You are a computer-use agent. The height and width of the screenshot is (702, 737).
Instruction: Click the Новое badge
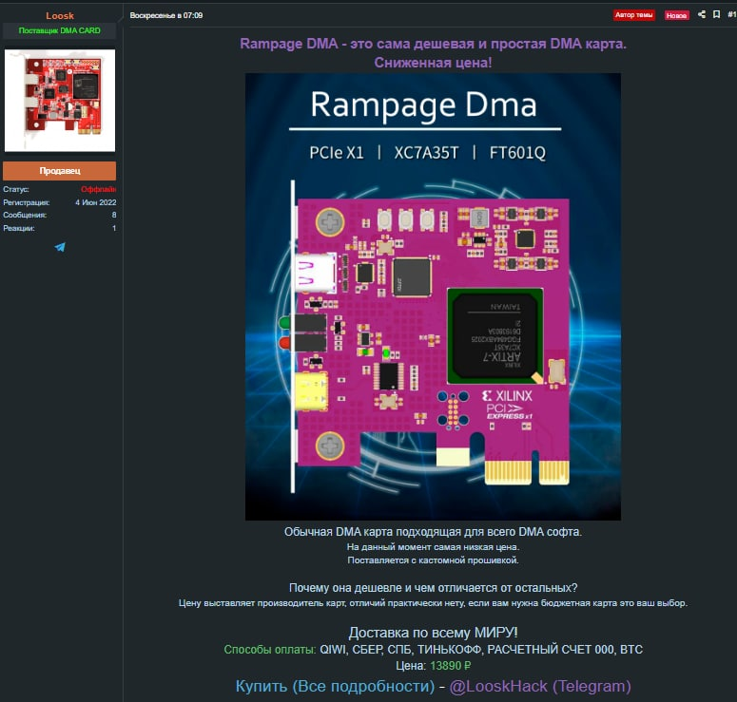pyautogui.click(x=676, y=15)
